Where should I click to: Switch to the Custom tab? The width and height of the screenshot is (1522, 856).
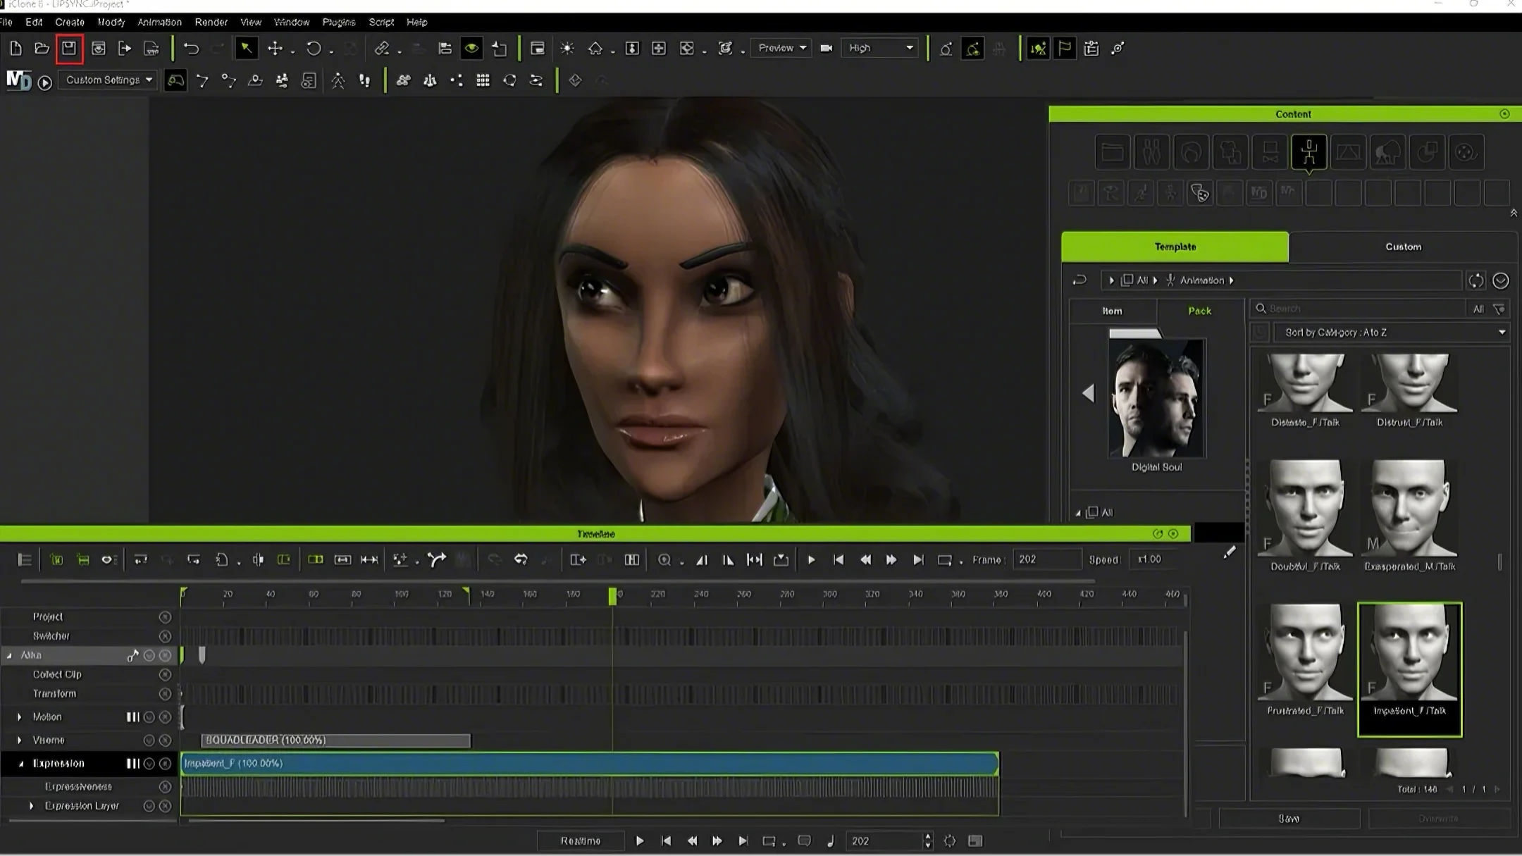1402,247
